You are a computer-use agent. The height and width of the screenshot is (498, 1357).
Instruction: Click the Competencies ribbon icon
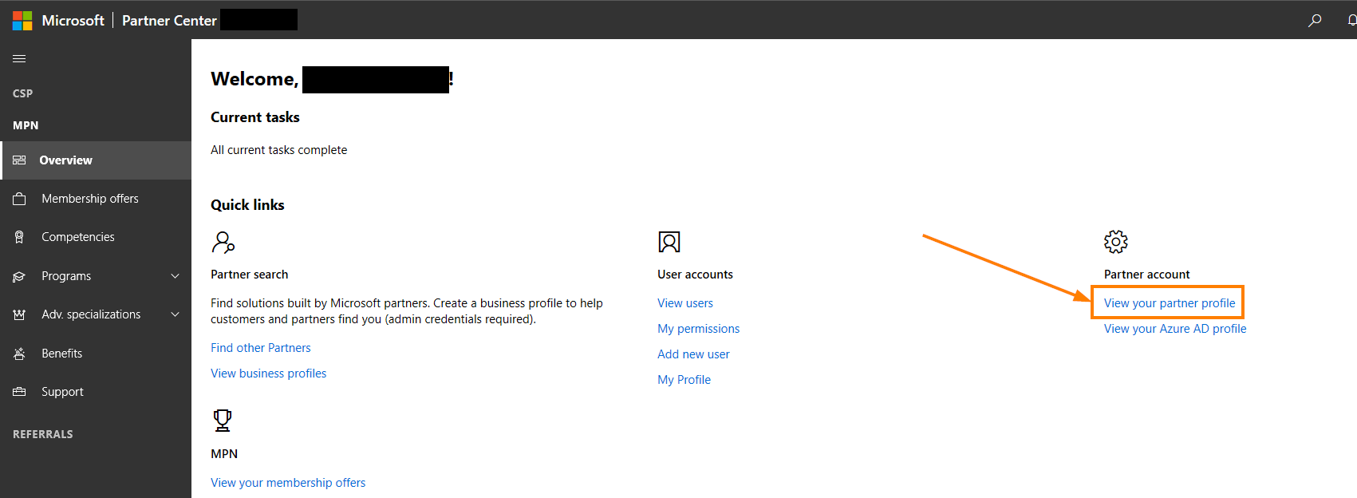(x=19, y=237)
